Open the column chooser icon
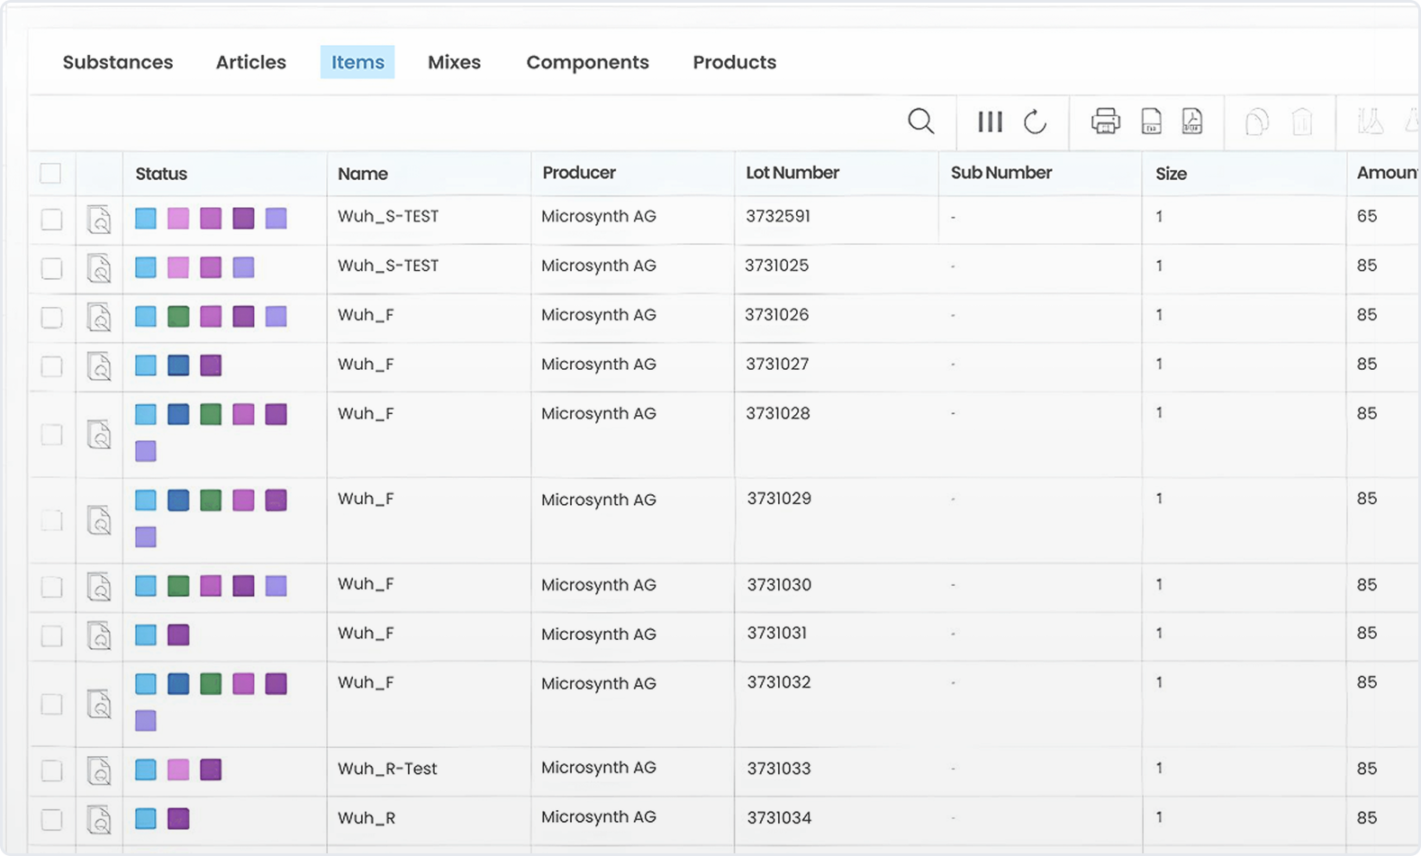Screen dimensions: 1421x856 tap(990, 122)
